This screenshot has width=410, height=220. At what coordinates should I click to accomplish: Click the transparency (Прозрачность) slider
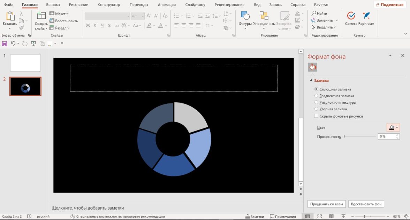[360, 136]
